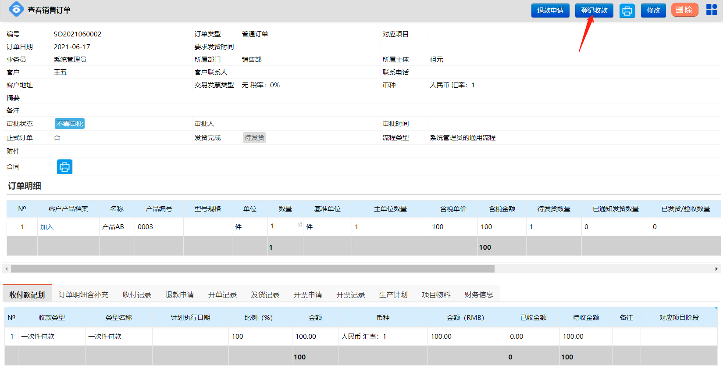Open the 订单明细含补充 tab
Viewport: 723px width, 366px height.
tap(83, 295)
